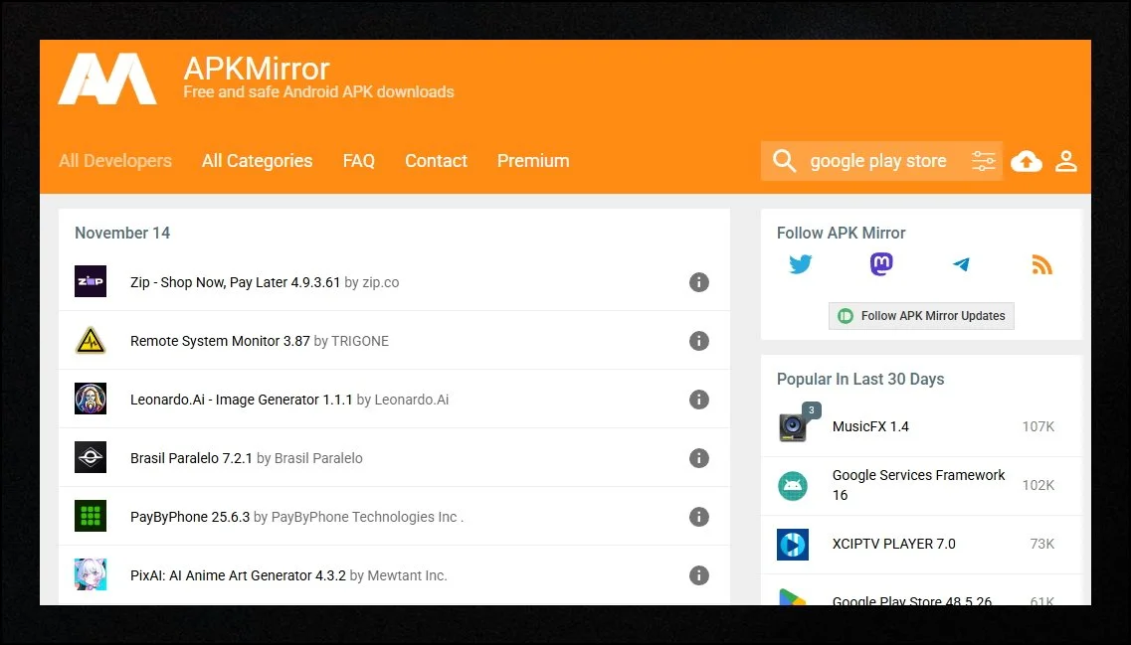Go to All Categories
This screenshot has width=1131, height=645.
click(x=257, y=161)
